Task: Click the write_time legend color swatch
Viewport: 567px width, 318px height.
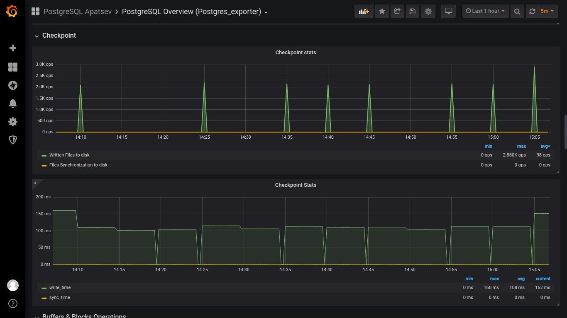Action: point(44,288)
